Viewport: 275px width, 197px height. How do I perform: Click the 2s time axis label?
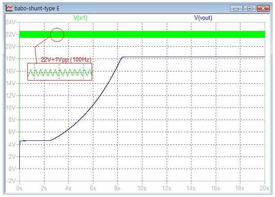[44, 188]
